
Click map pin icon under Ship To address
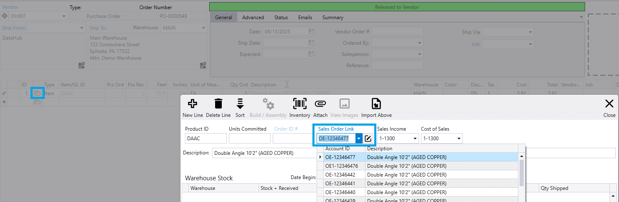(203, 65)
